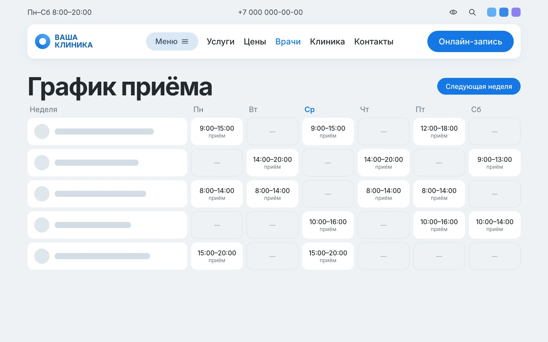Image resolution: width=548 pixels, height=342 pixels.
Task: Click the Пт day header
Action: [420, 109]
